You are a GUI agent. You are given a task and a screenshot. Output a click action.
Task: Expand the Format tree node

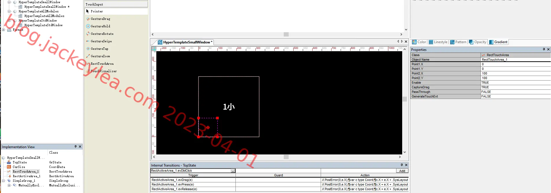[3, 30]
